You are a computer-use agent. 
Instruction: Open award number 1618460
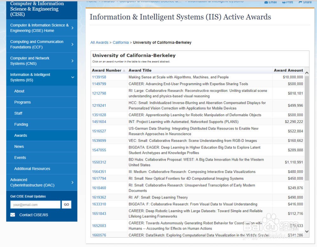point(99,188)
